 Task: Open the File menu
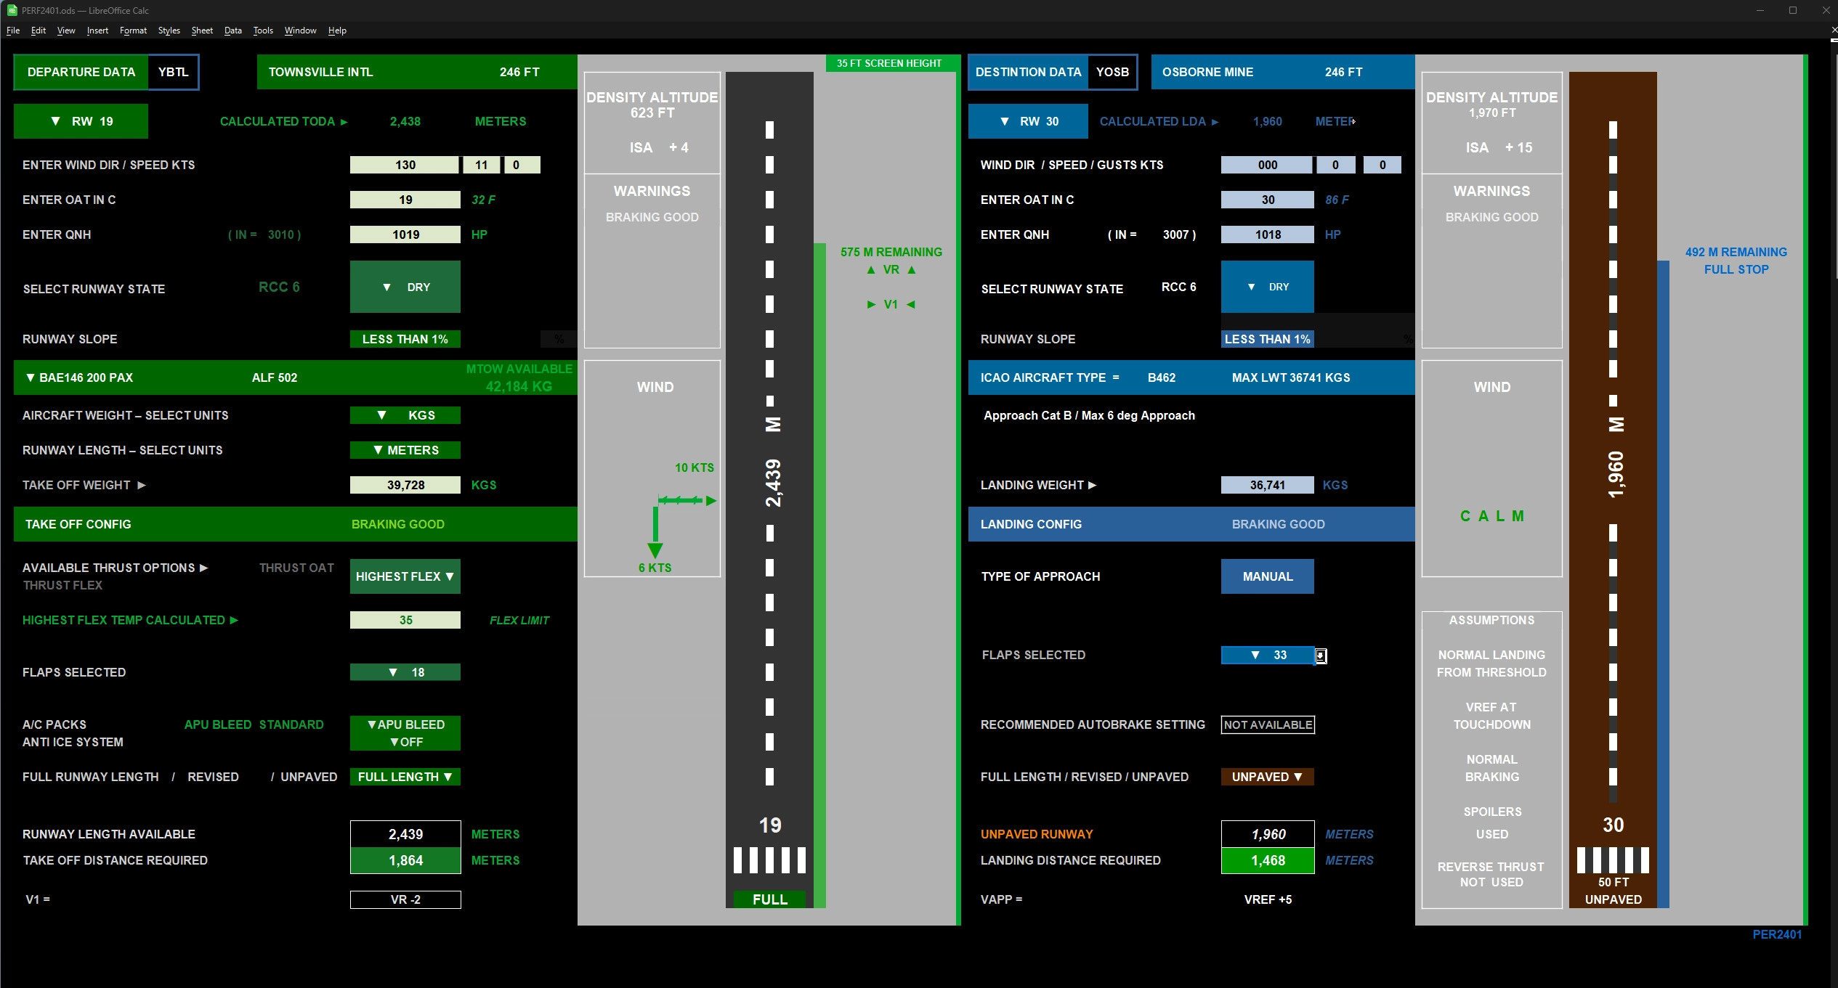point(13,30)
